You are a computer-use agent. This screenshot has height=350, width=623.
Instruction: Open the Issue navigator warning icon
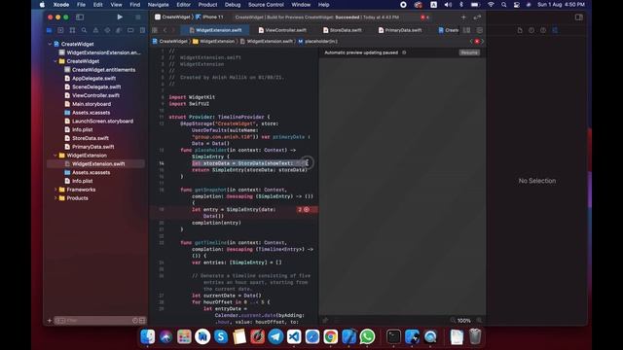[95, 30]
